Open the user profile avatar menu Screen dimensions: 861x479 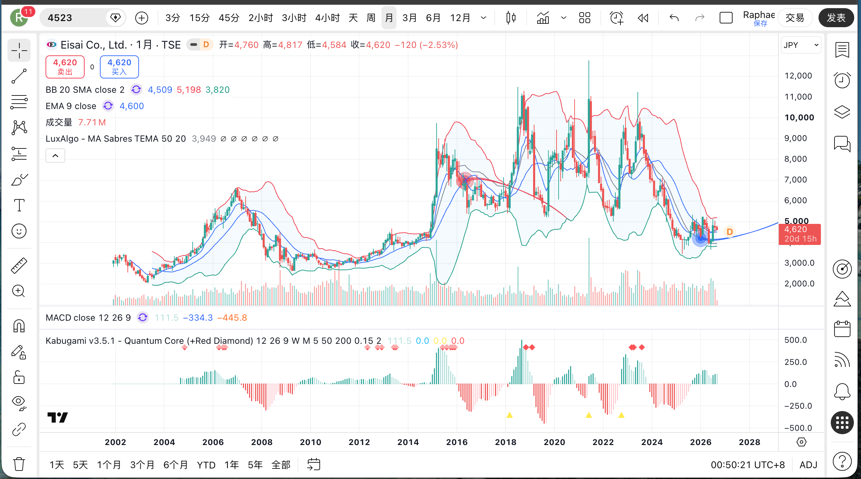tap(19, 18)
